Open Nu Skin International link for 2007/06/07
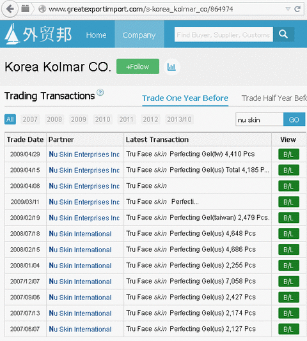The image size is (307, 341). coord(80,329)
